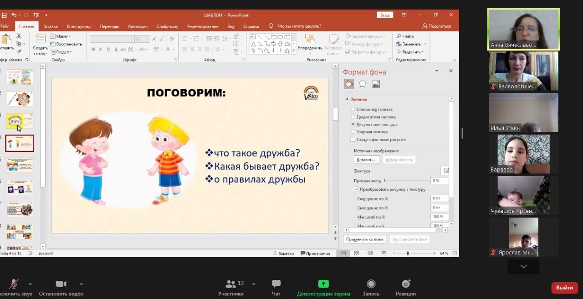The image size is (583, 299).
Task: Click the Смещение по X value field
Action: coord(440,198)
